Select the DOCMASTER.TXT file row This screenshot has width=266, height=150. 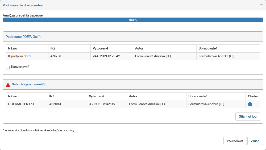(x=21, y=104)
